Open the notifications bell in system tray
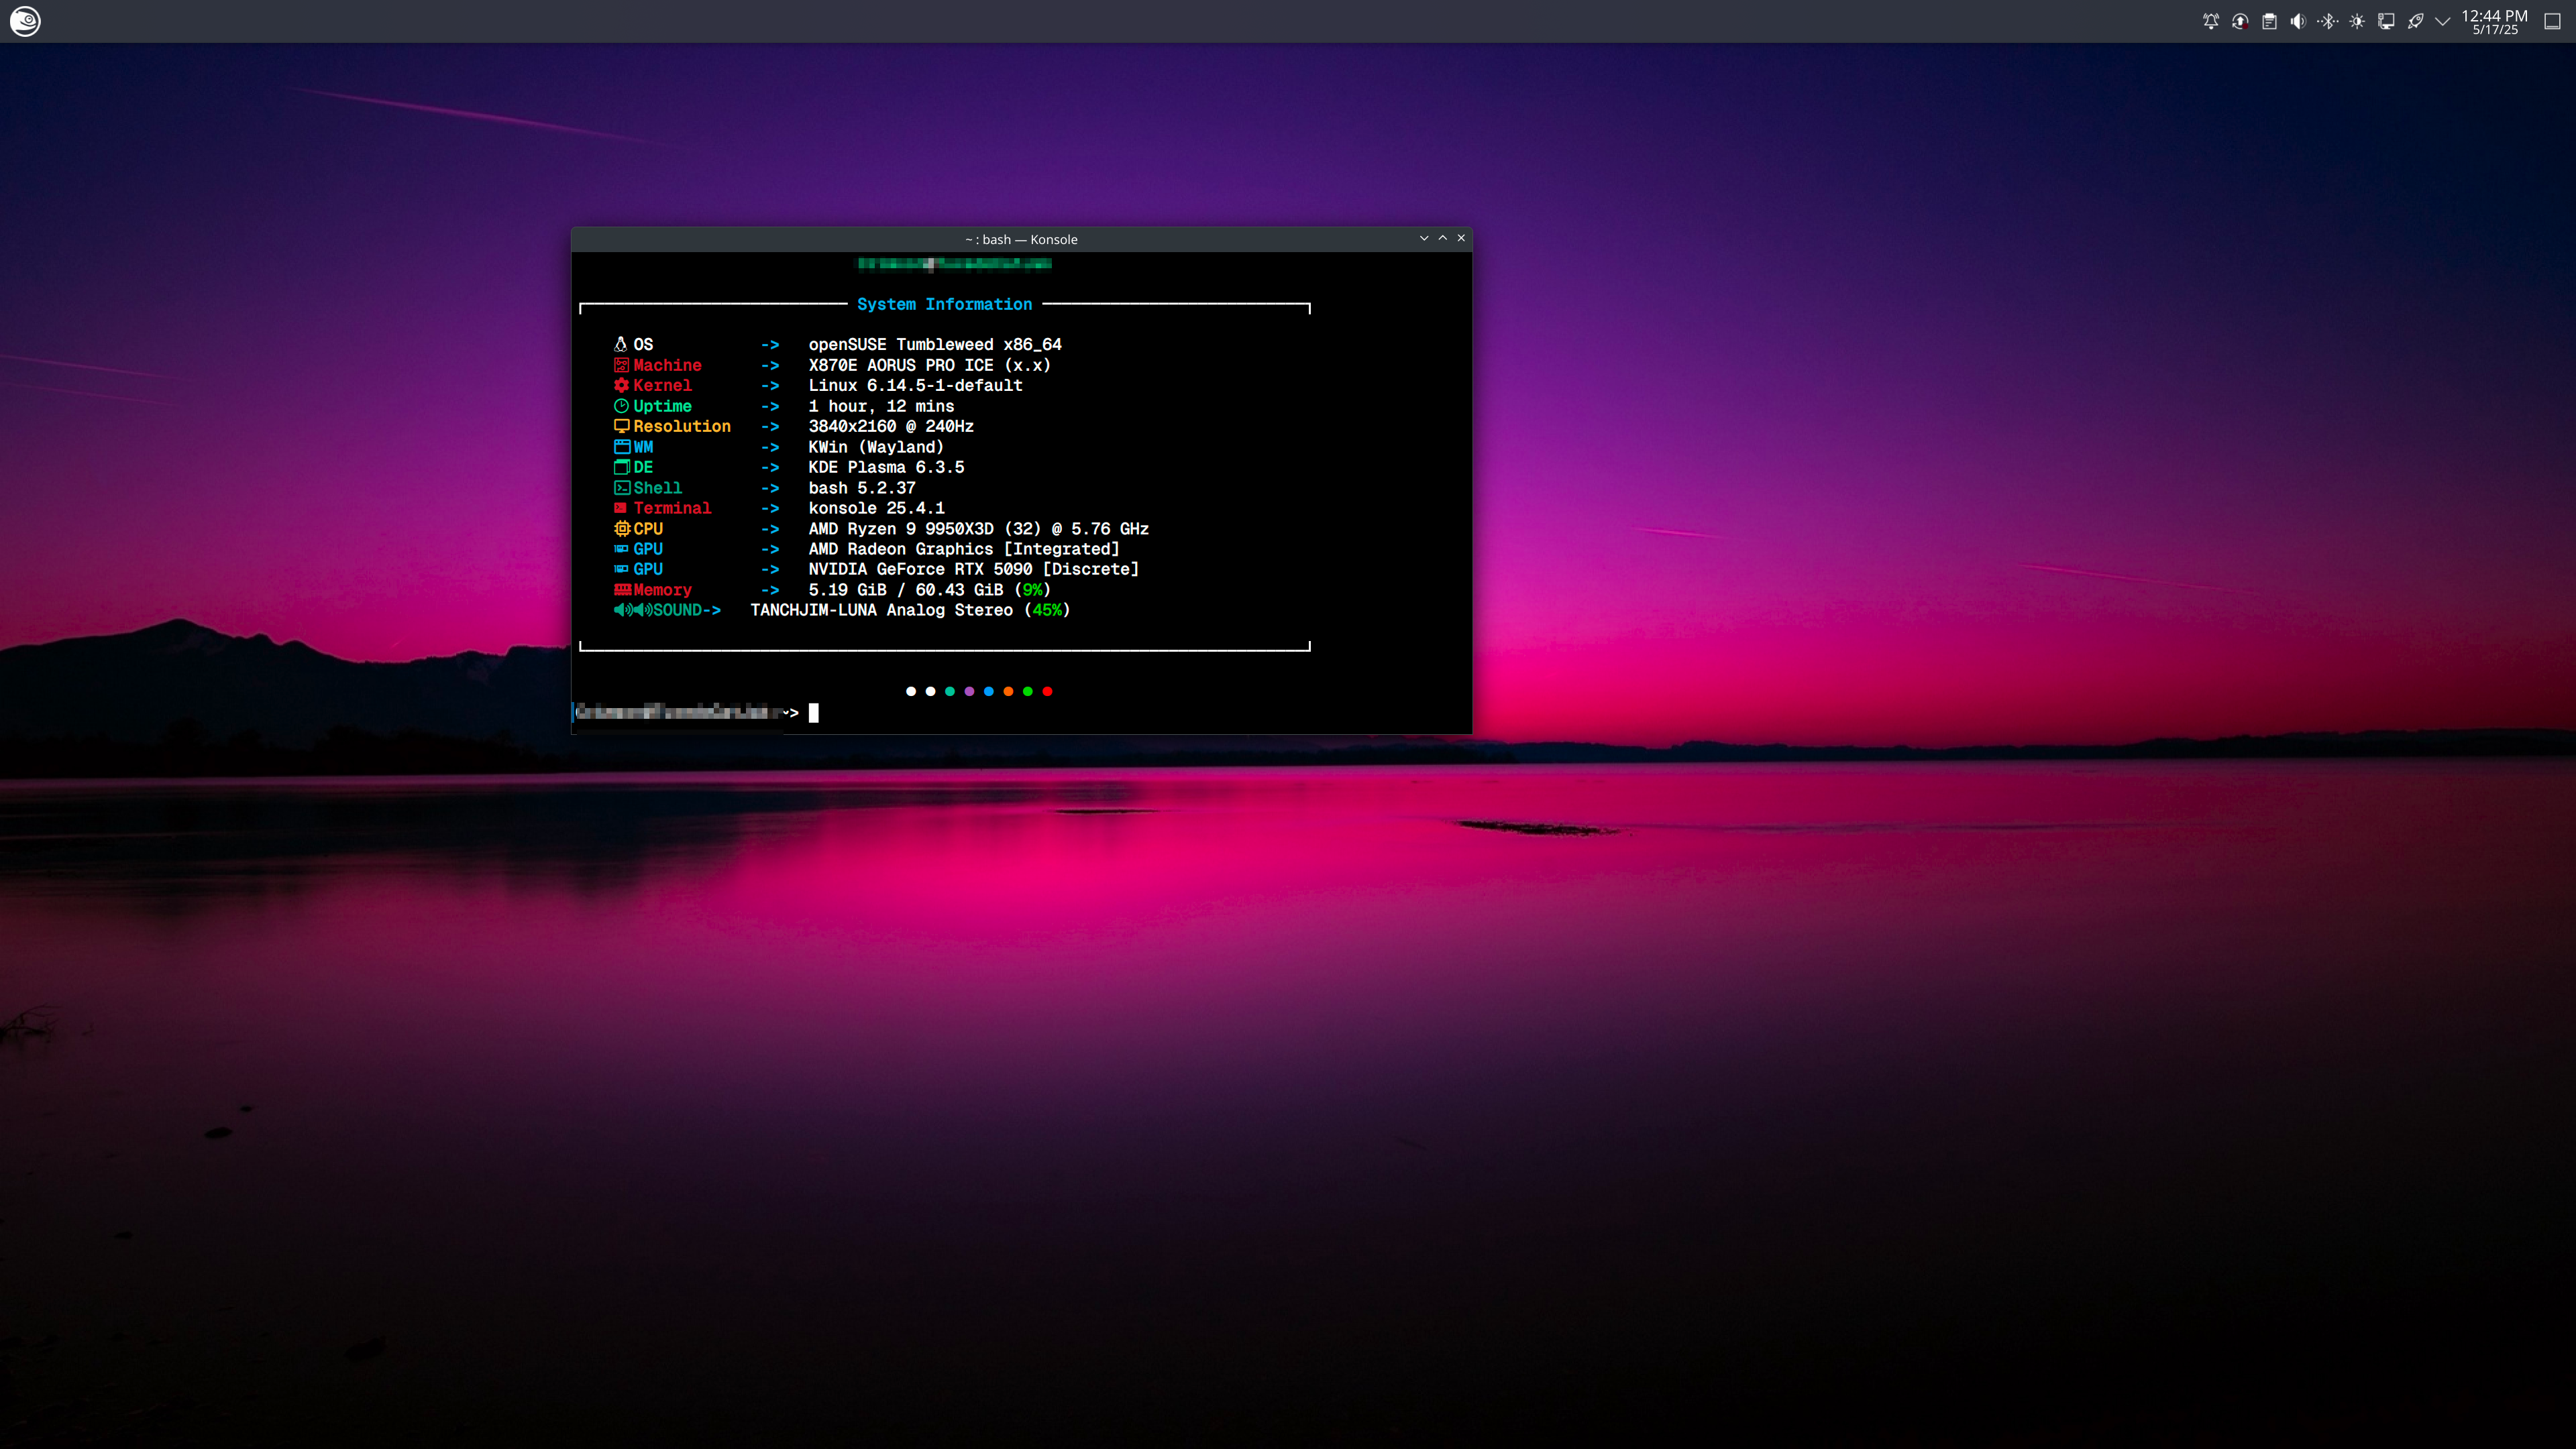 coord(2211,21)
